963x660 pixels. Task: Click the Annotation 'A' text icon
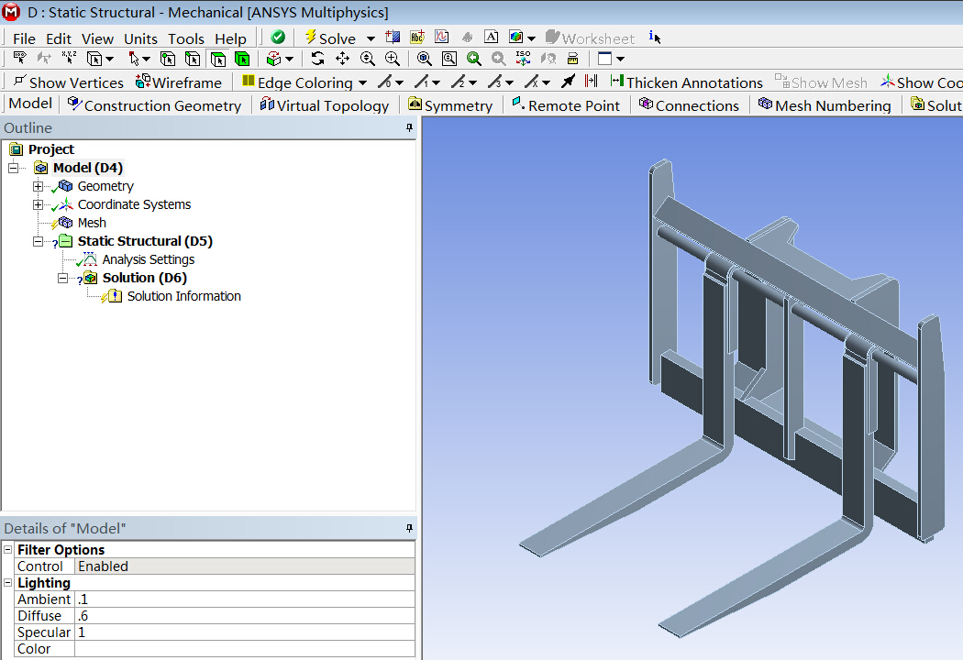point(492,38)
